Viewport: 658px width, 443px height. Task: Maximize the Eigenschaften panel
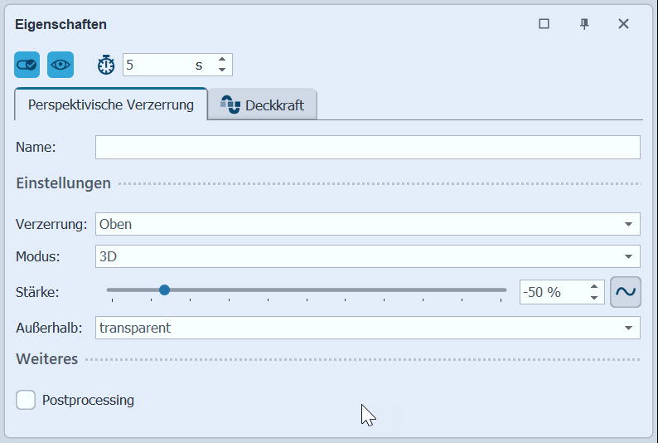click(x=544, y=24)
